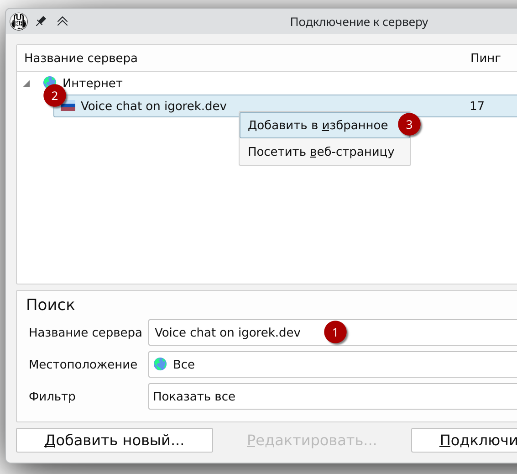
Task: Click the double-chevron roll-up icon
Action: tap(63, 21)
